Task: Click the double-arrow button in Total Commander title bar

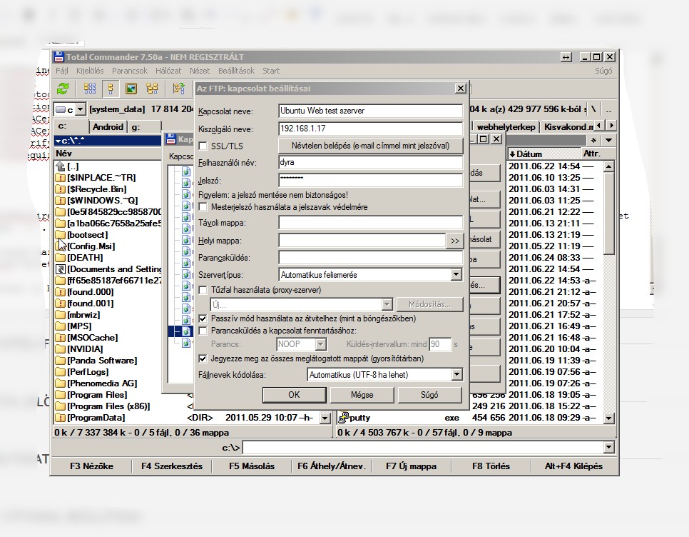Action: click(x=566, y=57)
